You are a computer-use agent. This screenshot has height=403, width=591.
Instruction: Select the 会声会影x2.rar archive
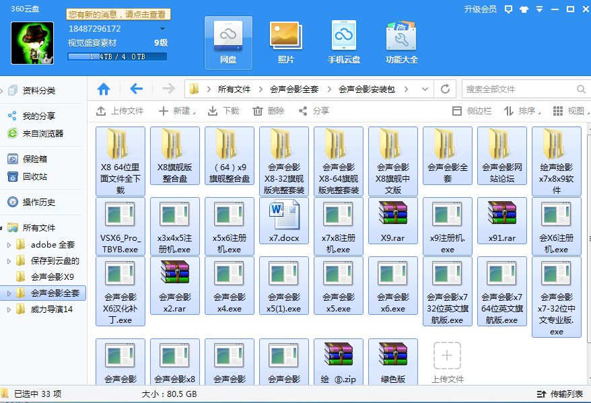[175, 285]
